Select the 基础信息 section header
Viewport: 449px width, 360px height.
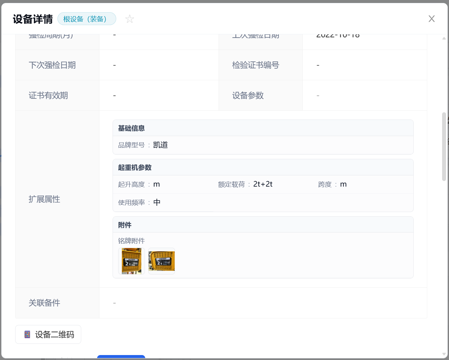click(263, 128)
